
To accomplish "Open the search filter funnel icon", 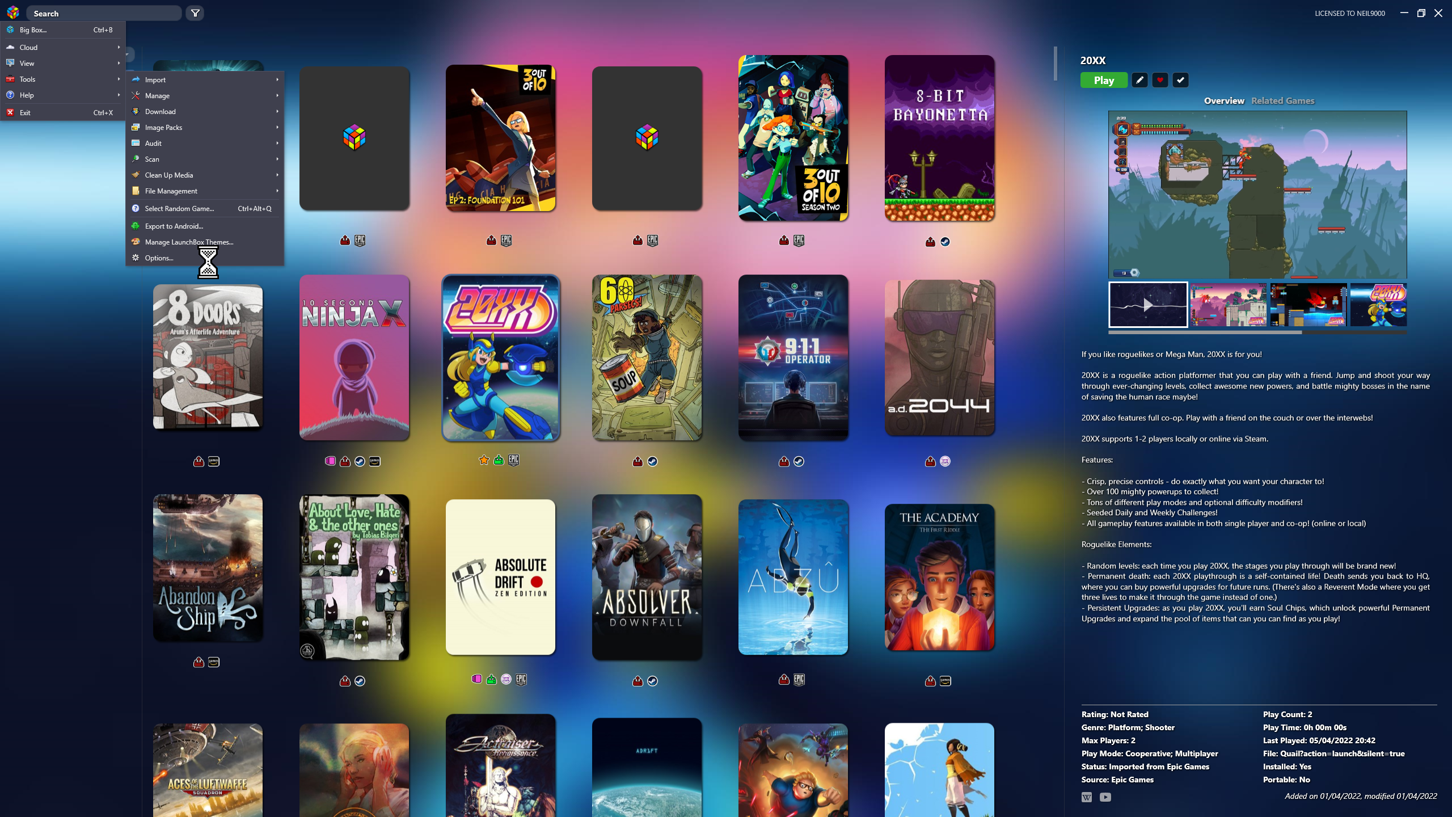I will point(195,13).
